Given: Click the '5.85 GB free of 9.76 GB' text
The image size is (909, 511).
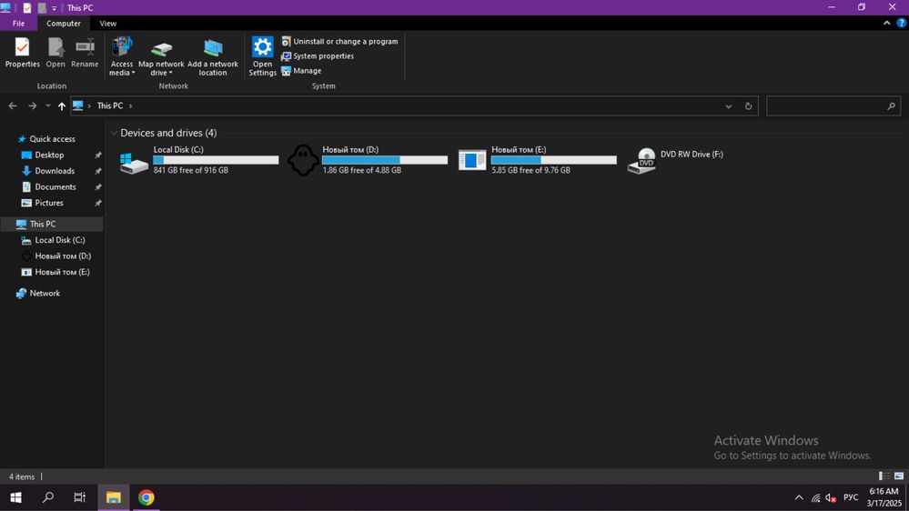Looking at the screenshot, I should point(531,170).
